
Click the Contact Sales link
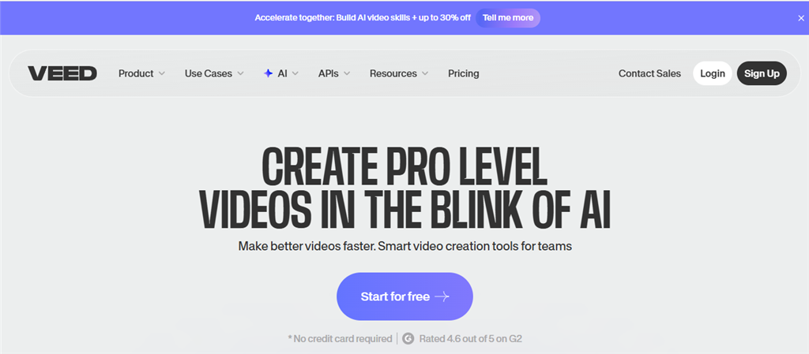649,73
